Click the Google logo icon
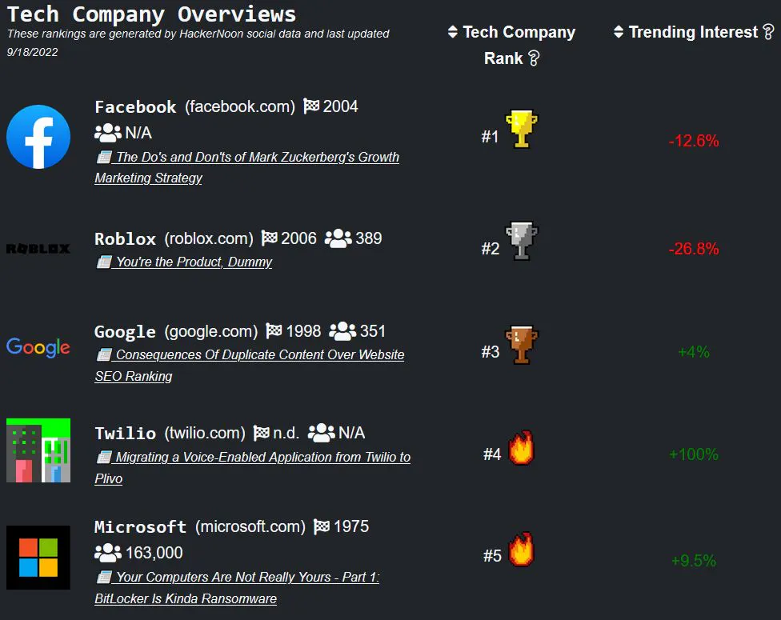781x620 pixels. pos(38,347)
